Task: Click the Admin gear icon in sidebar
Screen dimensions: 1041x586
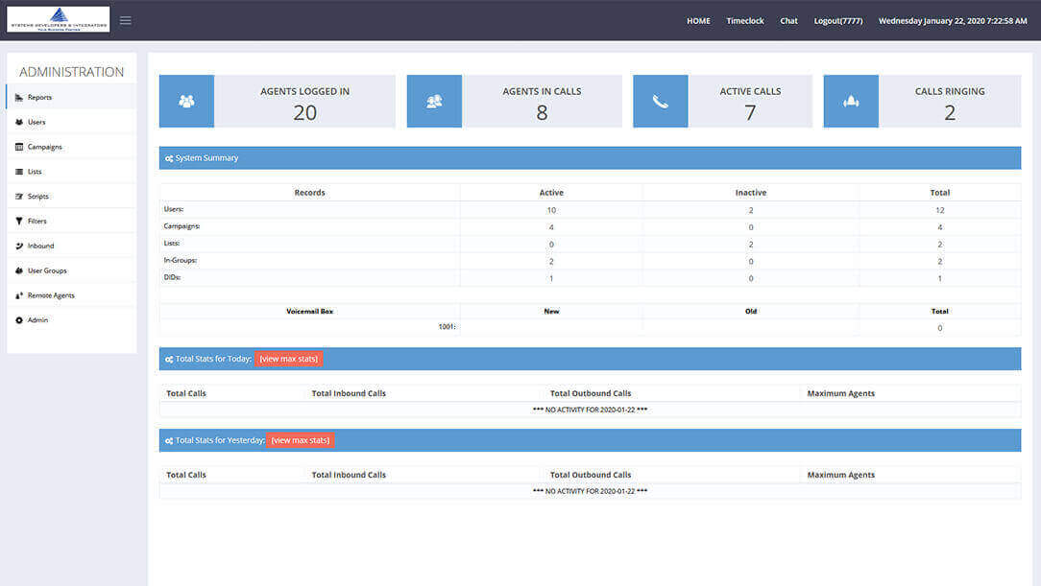Action: coord(19,320)
